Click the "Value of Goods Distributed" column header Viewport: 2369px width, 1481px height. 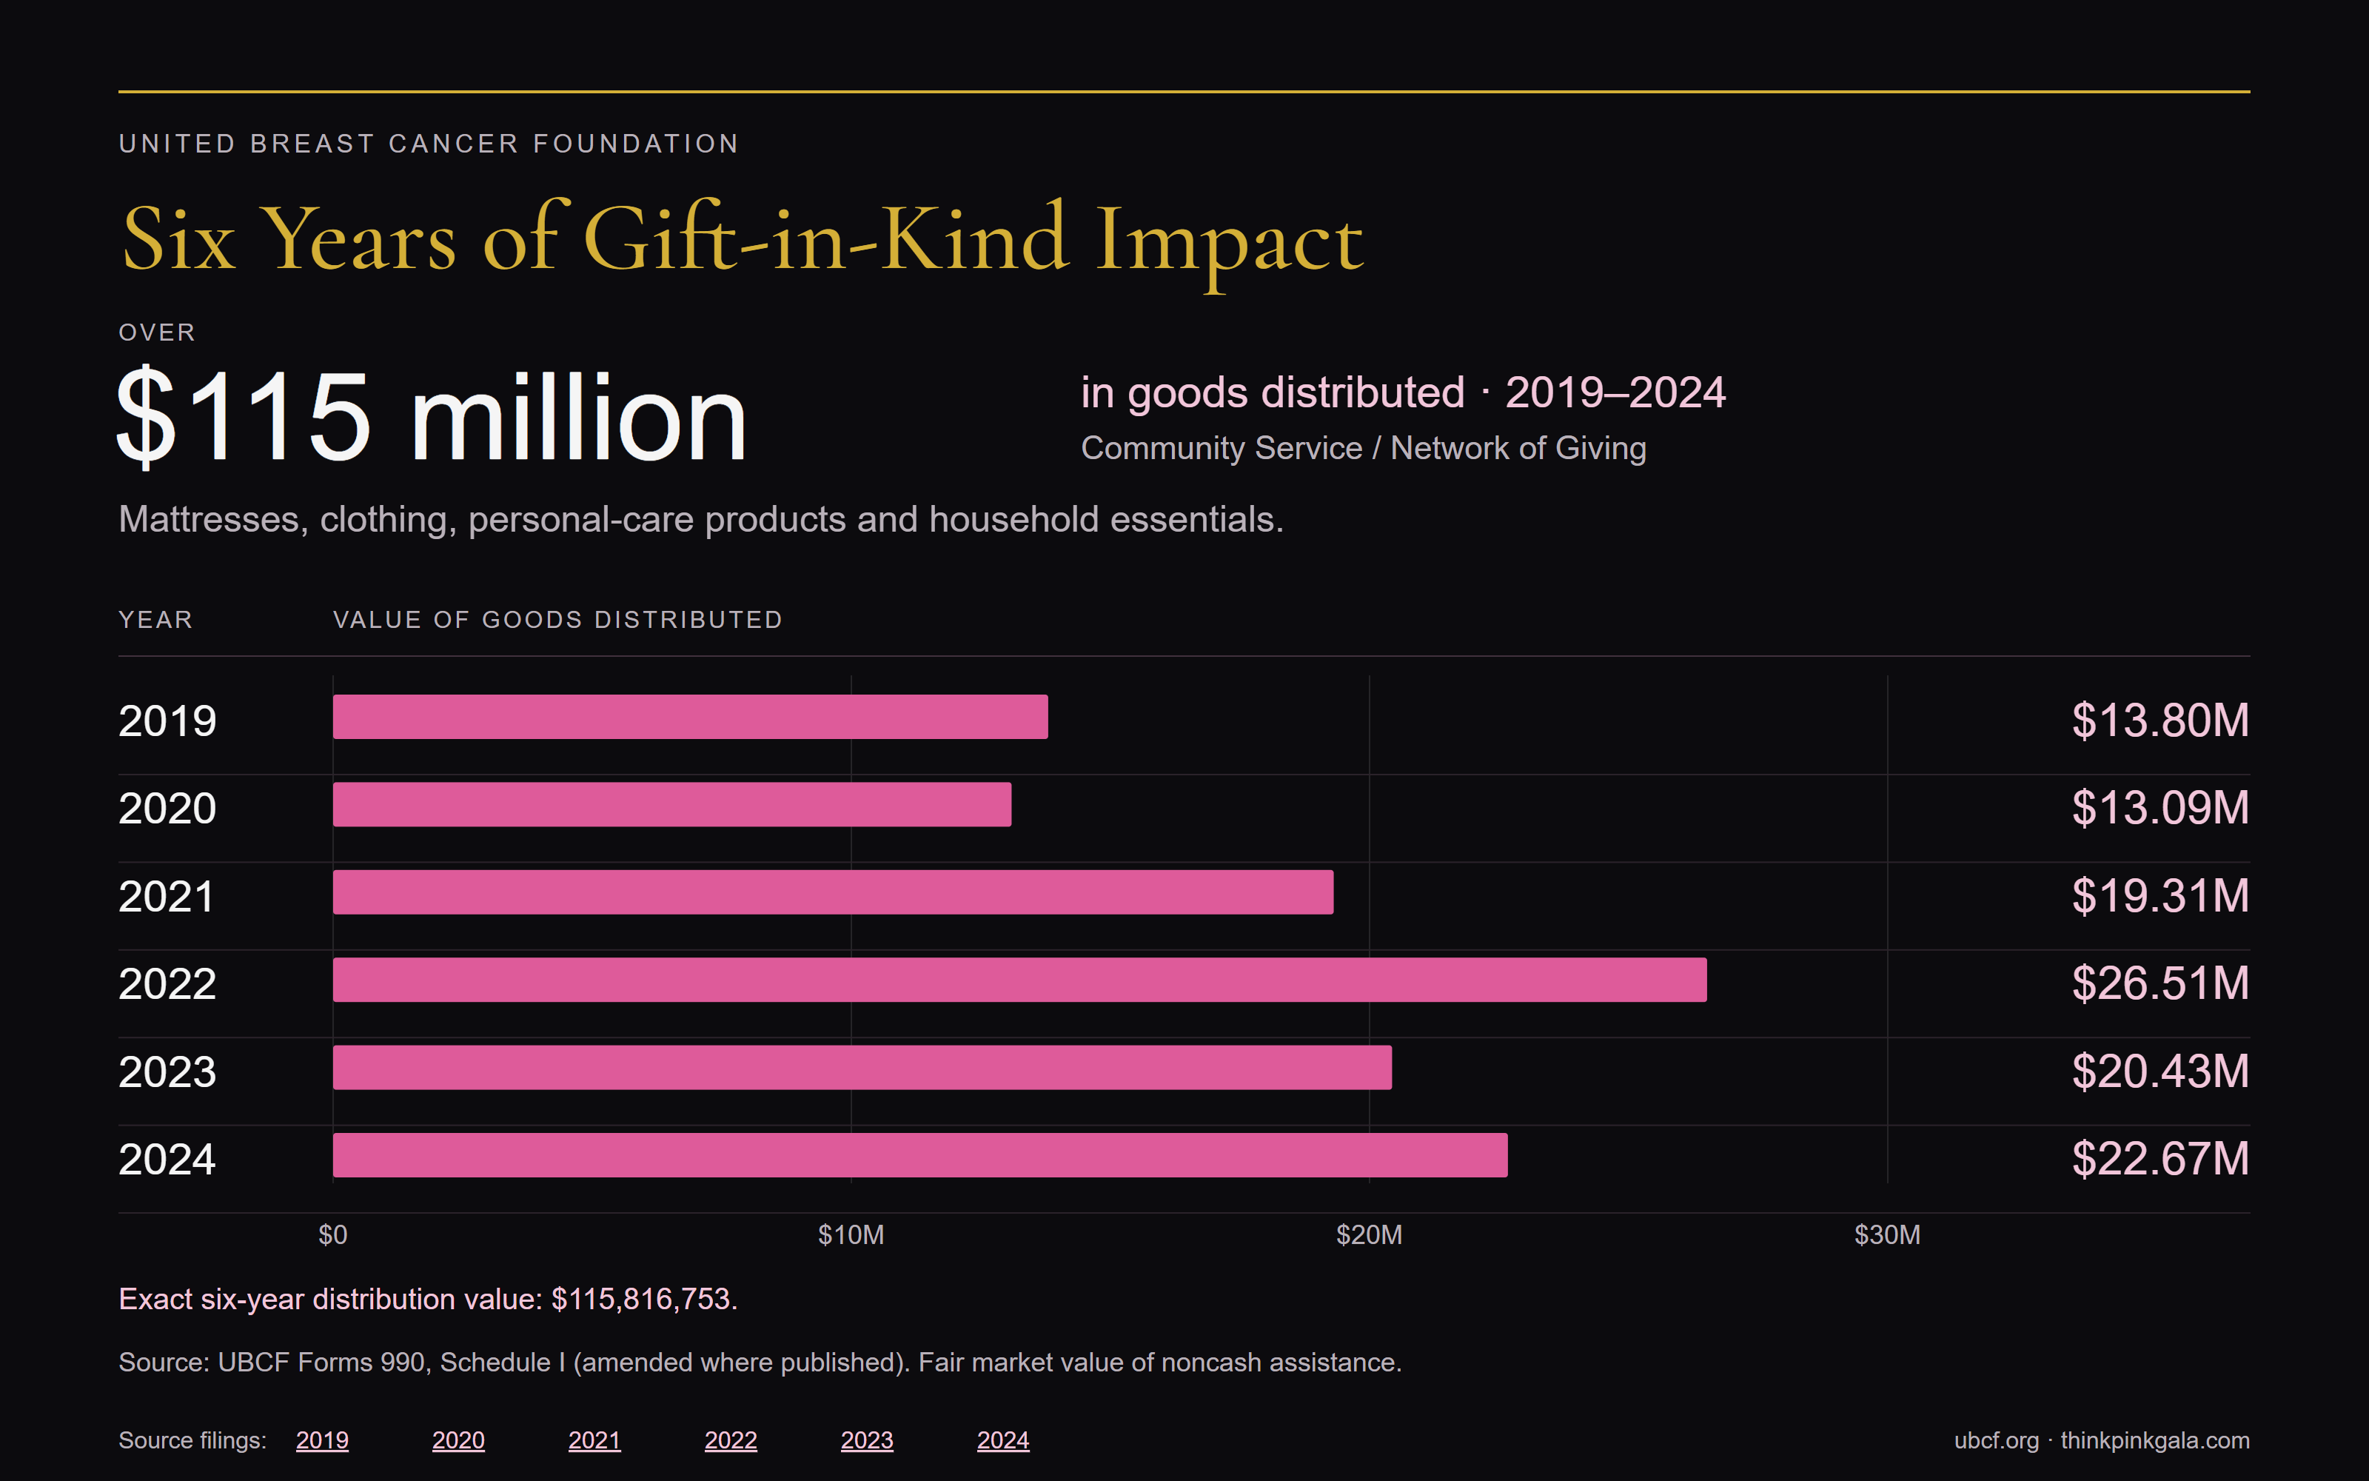[558, 620]
